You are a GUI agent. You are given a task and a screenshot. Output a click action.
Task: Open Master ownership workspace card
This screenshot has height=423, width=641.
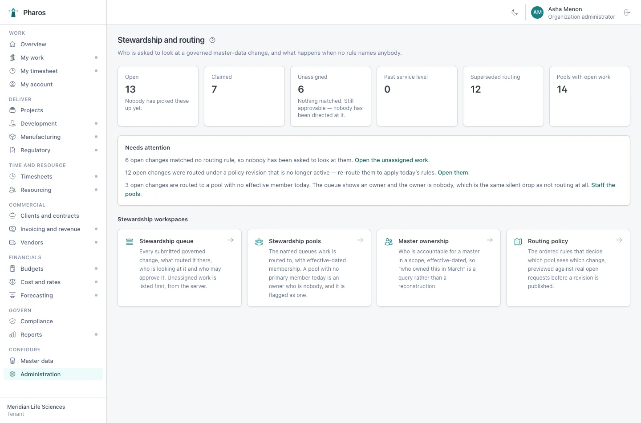(438, 268)
